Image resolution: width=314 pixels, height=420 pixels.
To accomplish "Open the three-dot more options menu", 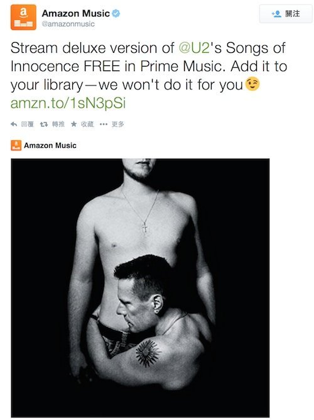I will (x=104, y=124).
